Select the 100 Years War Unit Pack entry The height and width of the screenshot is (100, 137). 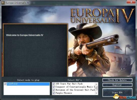69,84
